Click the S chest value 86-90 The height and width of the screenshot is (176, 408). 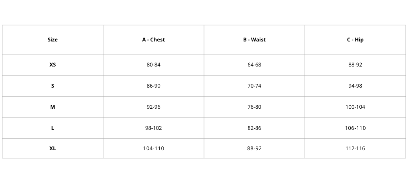pos(153,86)
